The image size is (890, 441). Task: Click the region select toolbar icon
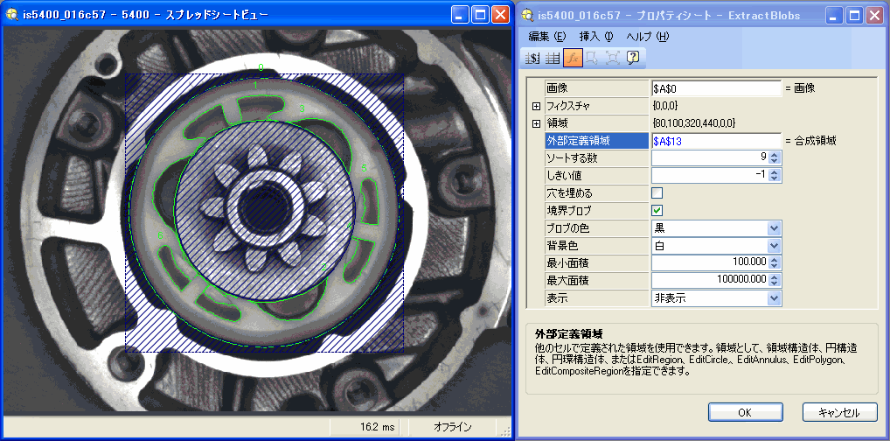click(592, 58)
